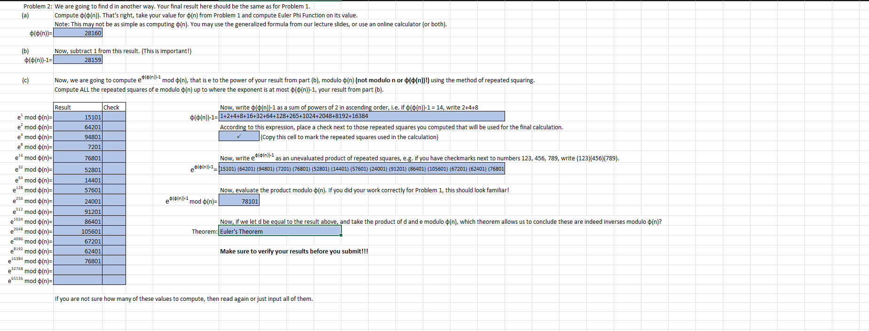The width and height of the screenshot is (869, 331).
Task: Select the result cell showing 62401
Action: (78, 251)
